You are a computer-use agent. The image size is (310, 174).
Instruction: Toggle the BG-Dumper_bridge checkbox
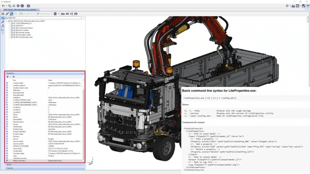(12, 33)
